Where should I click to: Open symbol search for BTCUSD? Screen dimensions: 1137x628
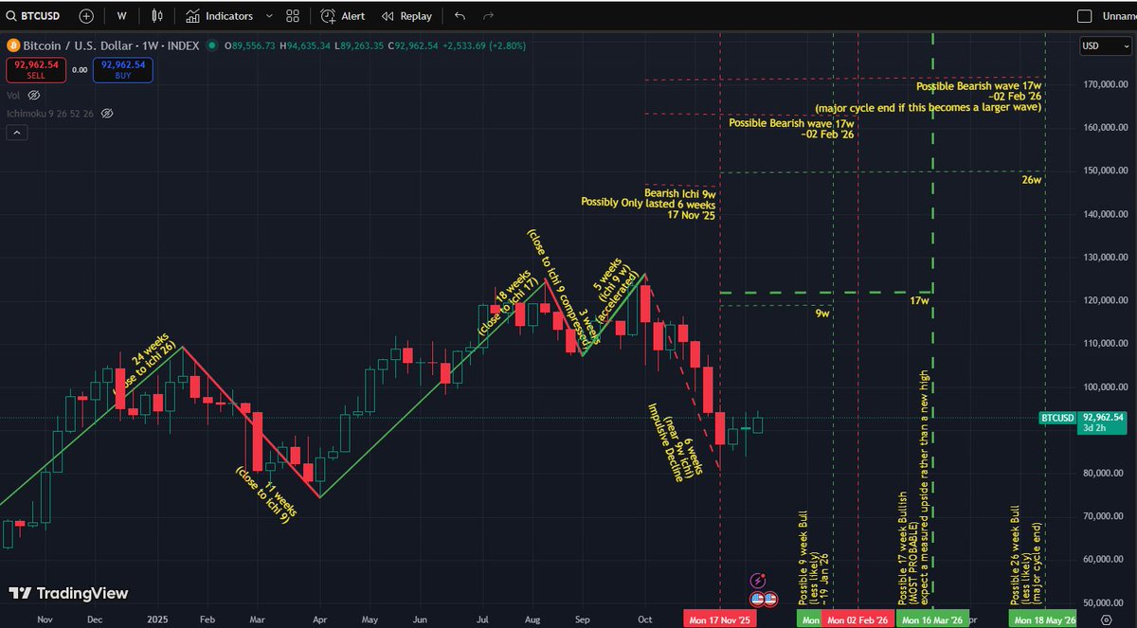[x=34, y=16]
